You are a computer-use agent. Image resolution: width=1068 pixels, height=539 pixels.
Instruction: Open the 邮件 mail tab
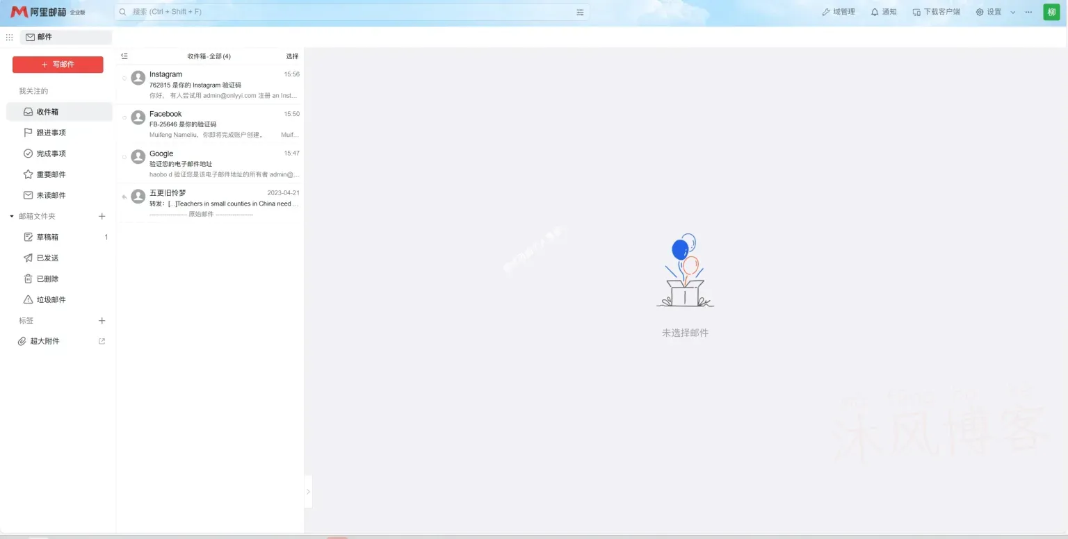[39, 38]
